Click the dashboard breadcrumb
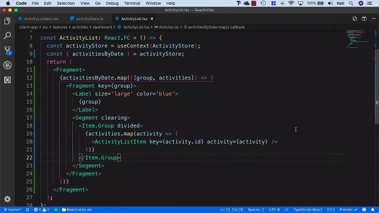The height and width of the screenshot is (213, 379). tap(102, 27)
